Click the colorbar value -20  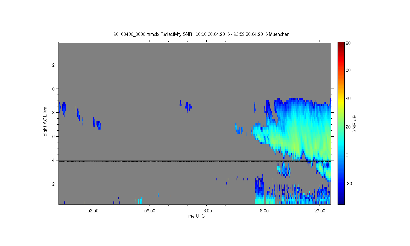coord(349,183)
